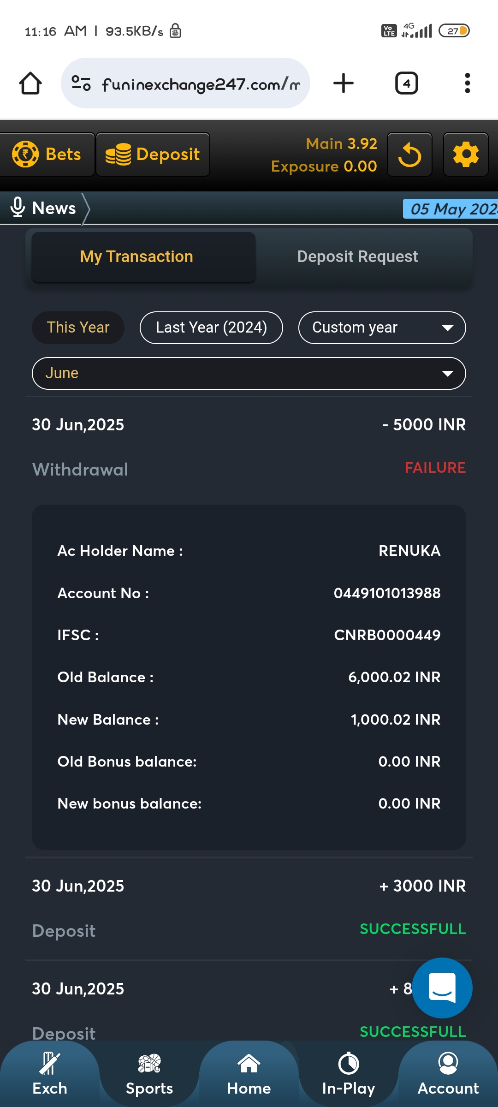Click the Deposit button
Viewport: 498px width, 1107px height.
[x=153, y=155]
